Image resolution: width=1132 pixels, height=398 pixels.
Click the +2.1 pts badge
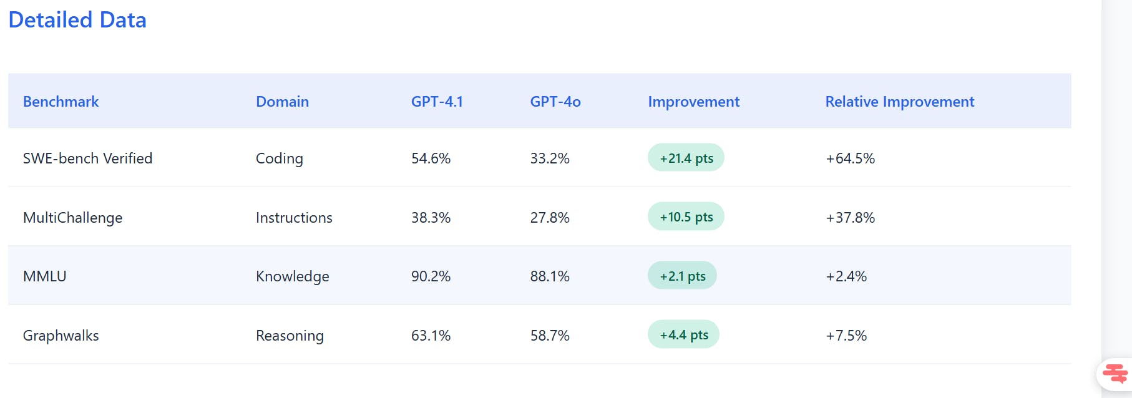pos(682,276)
